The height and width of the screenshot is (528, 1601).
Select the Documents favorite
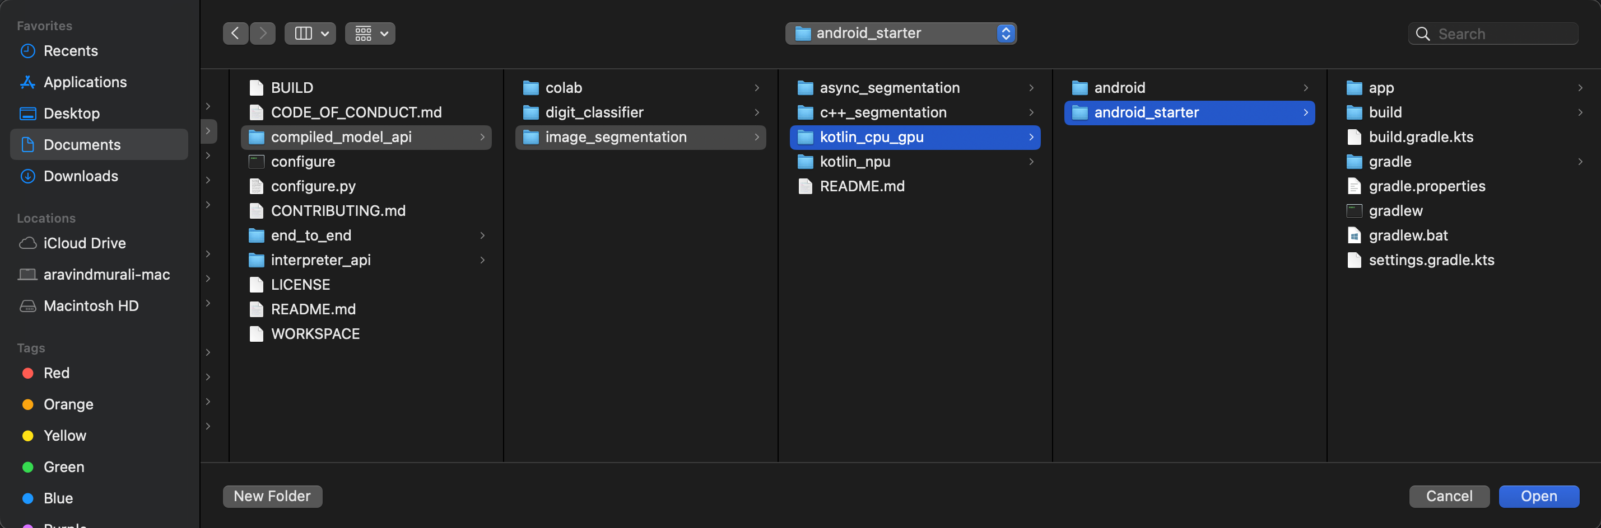tap(81, 144)
